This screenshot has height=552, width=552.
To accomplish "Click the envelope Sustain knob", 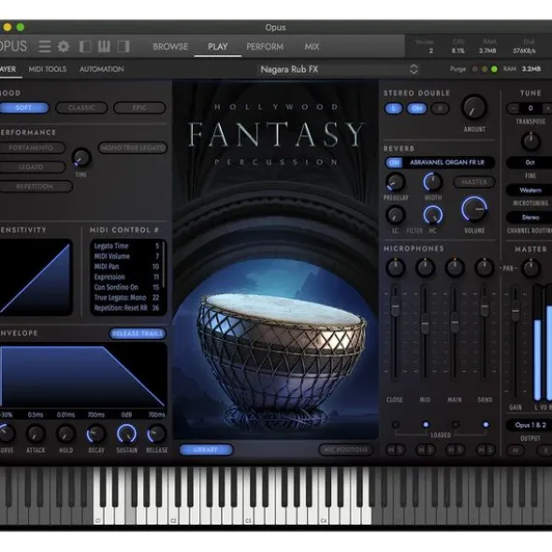I will point(126,434).
